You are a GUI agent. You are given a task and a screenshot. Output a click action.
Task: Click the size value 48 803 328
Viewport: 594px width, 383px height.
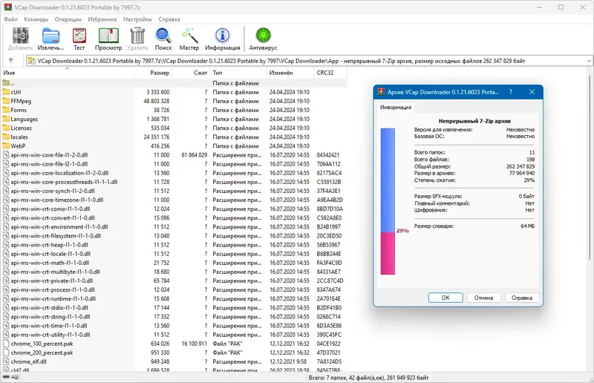[x=157, y=101]
